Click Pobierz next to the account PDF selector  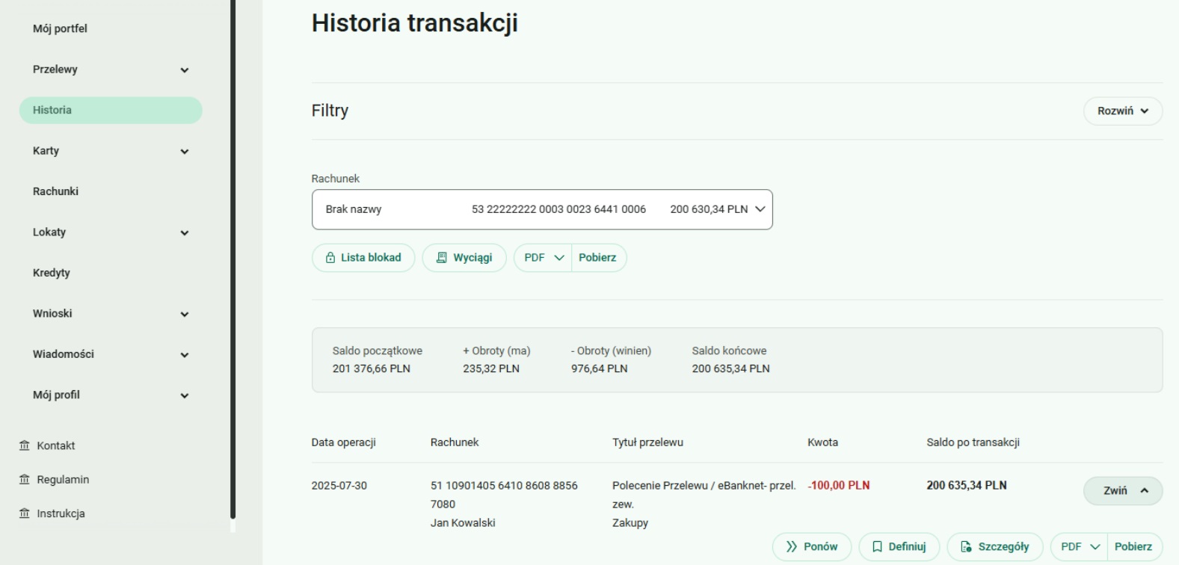tap(597, 258)
